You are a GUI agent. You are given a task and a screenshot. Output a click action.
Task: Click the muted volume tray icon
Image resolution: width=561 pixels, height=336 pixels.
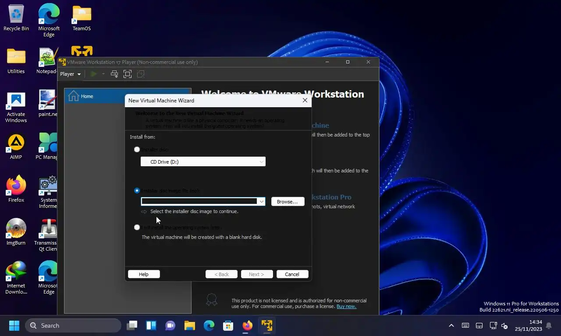click(504, 325)
